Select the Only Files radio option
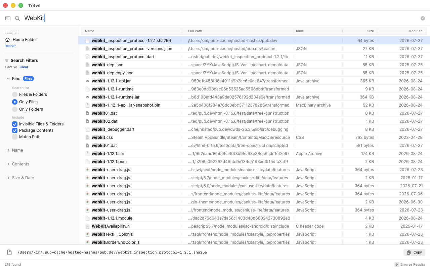430x269 pixels. coord(15,102)
